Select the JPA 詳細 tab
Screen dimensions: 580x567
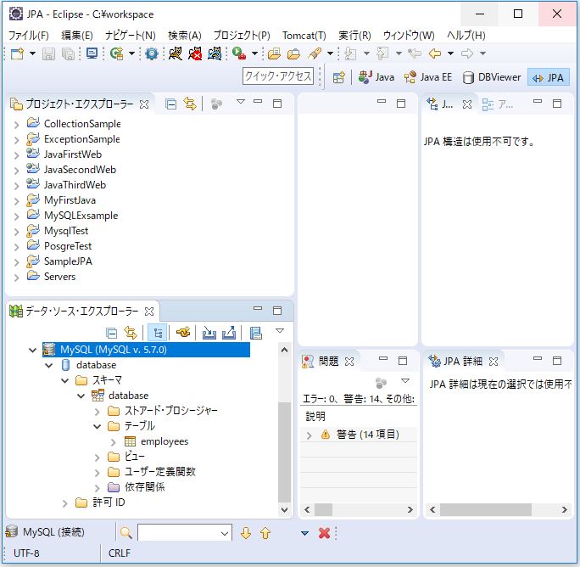pyautogui.click(x=462, y=361)
